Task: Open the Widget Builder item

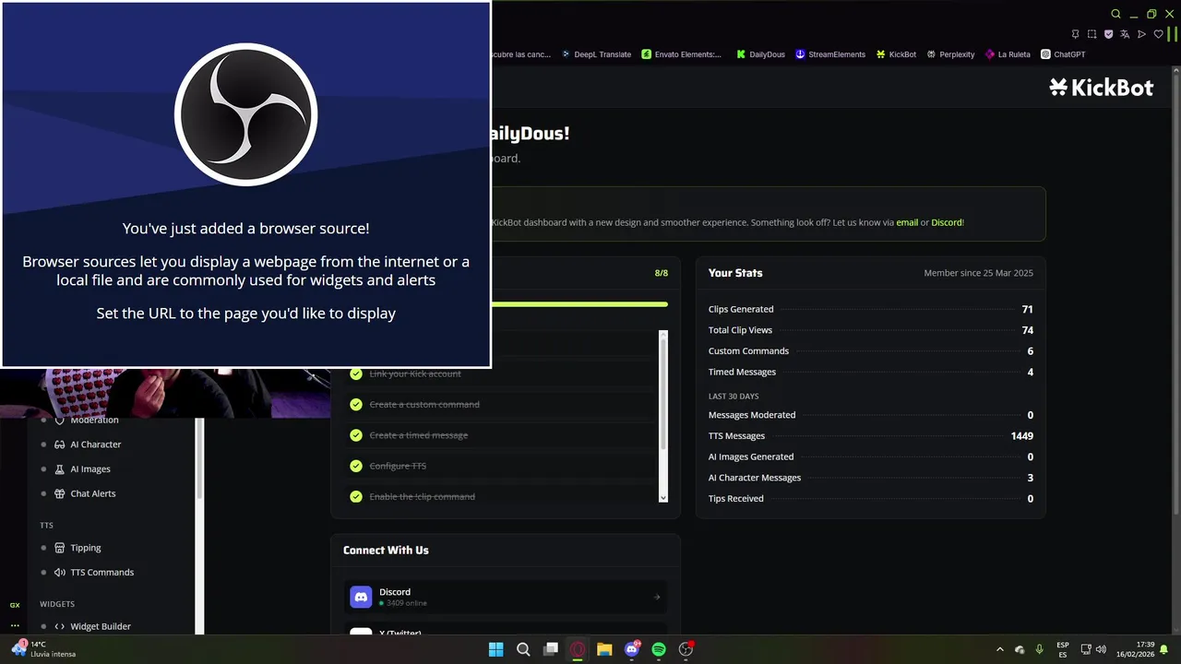Action: 101,627
